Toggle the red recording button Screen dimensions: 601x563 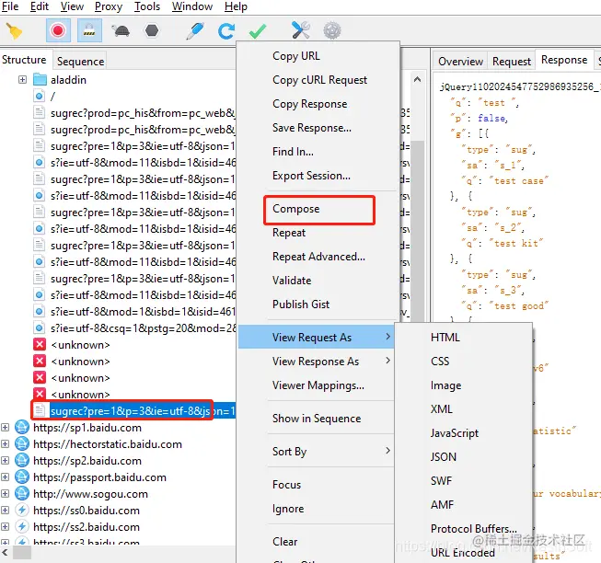(58, 30)
